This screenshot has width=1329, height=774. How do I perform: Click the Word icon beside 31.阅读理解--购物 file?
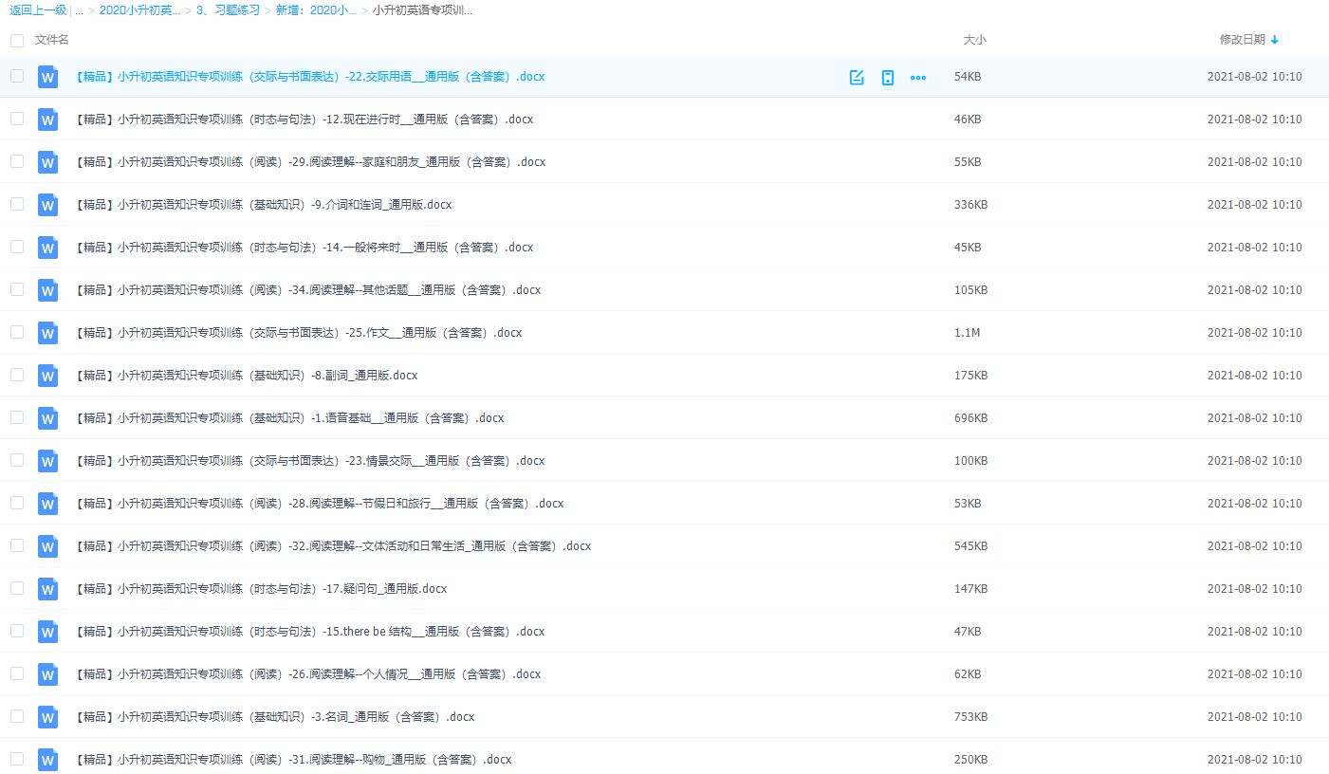pyautogui.click(x=47, y=760)
